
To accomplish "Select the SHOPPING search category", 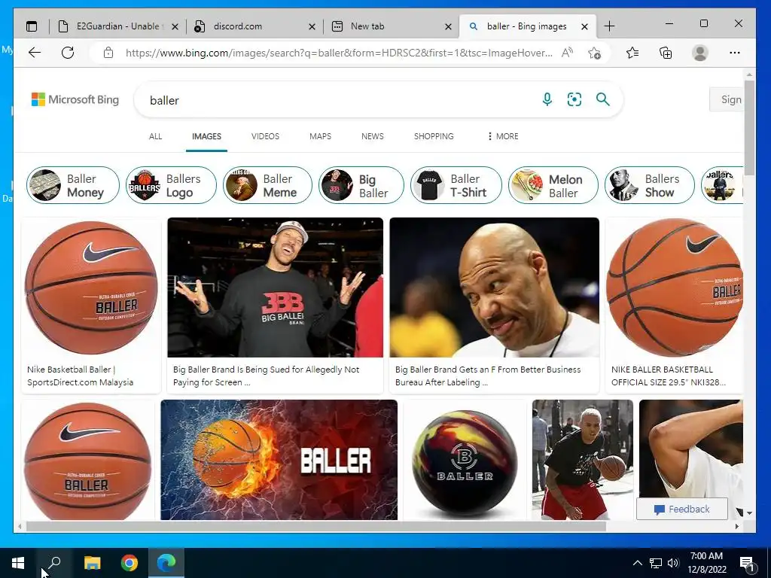I will click(434, 136).
